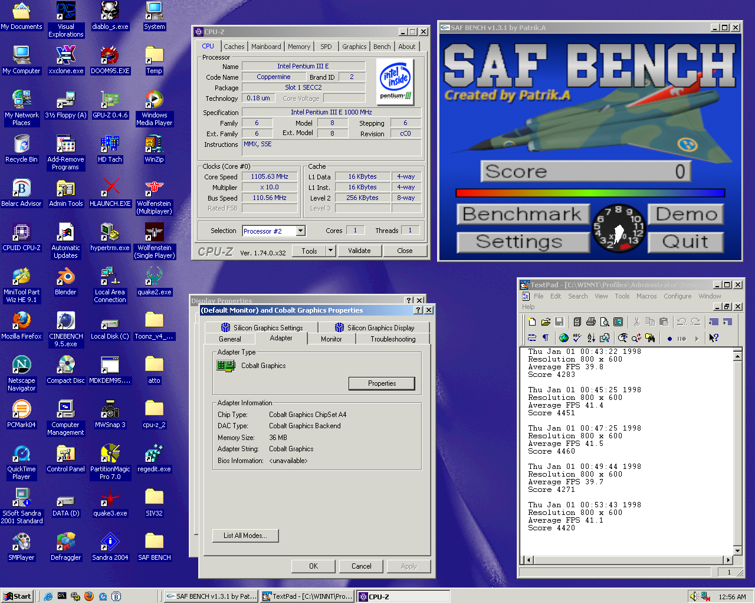Run the ABC spell check tool
Screen dimensions: 755x604
[x=577, y=338]
